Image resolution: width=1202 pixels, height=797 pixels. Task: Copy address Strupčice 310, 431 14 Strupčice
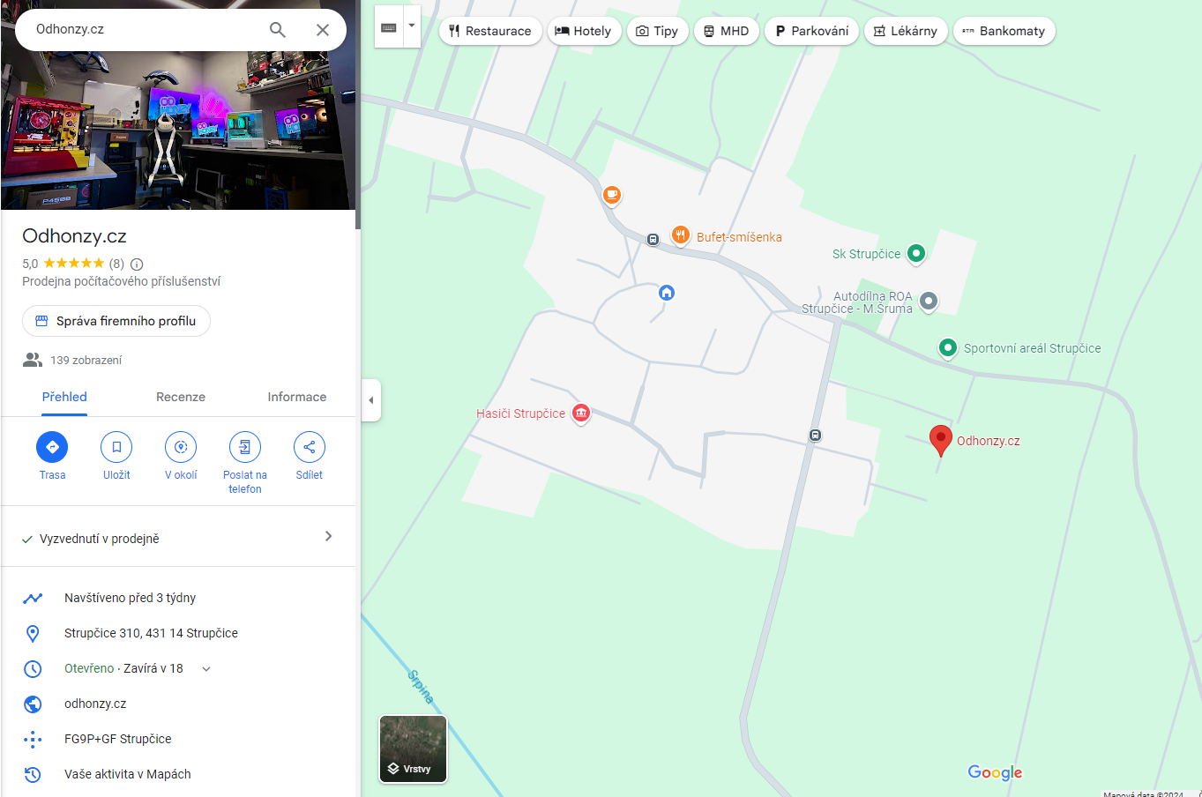pyautogui.click(x=151, y=633)
